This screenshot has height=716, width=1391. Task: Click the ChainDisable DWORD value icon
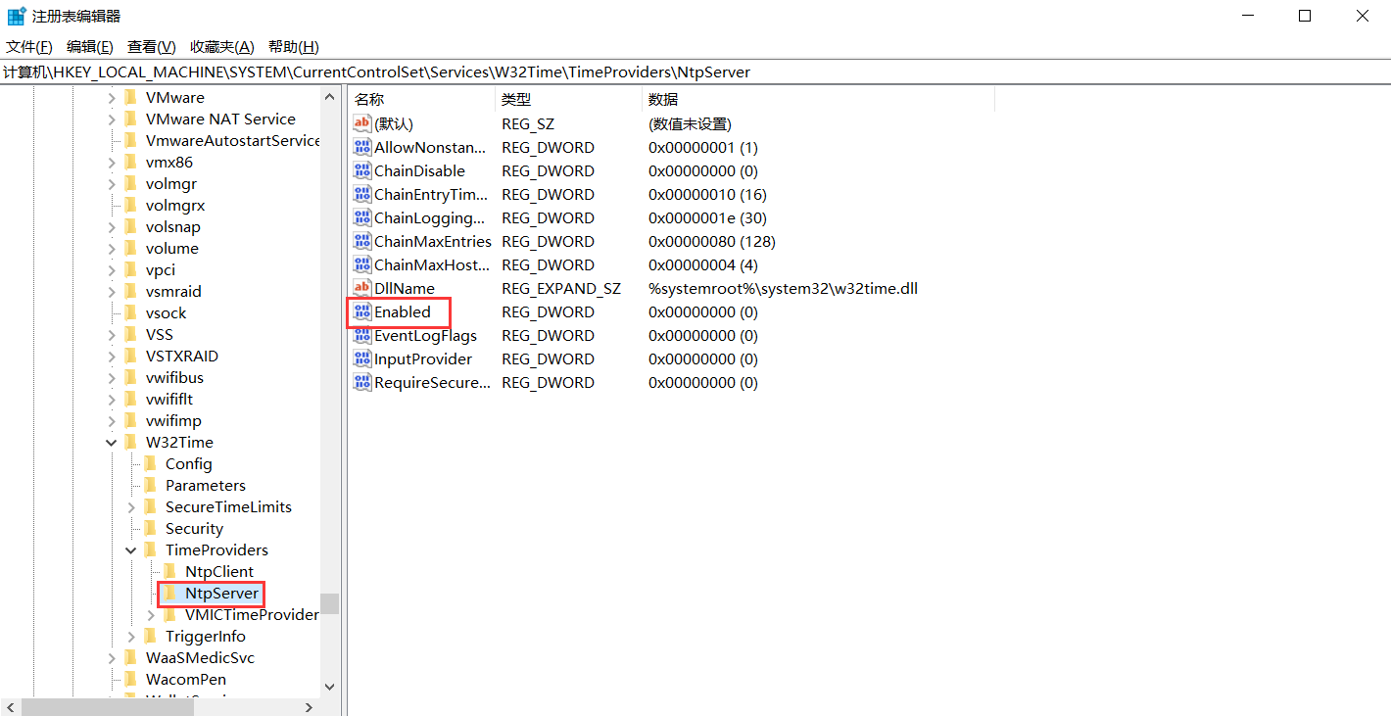tap(362, 171)
